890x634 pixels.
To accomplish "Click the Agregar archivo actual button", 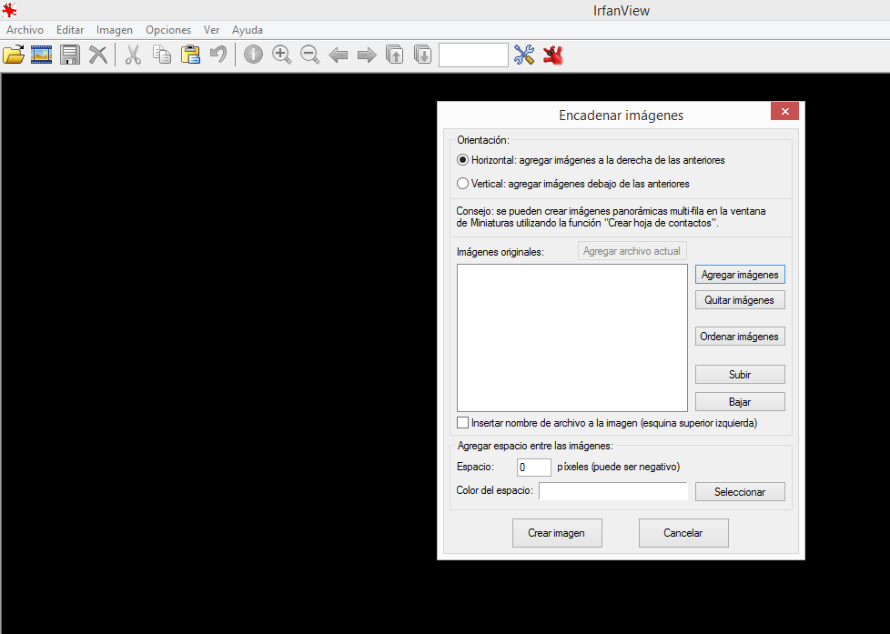I will pyautogui.click(x=632, y=251).
